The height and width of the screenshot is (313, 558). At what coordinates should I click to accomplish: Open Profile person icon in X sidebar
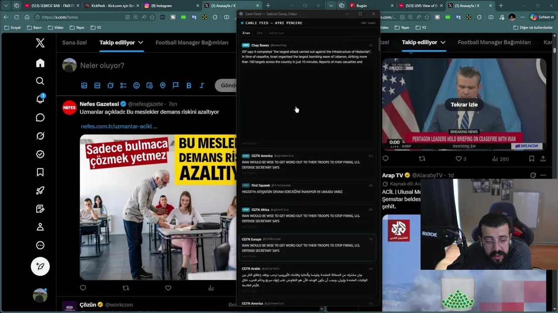40,227
